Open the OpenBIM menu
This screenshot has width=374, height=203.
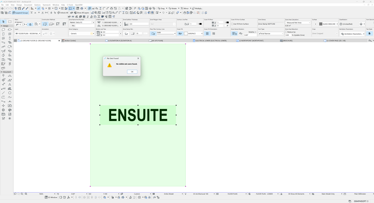pos(79,5)
